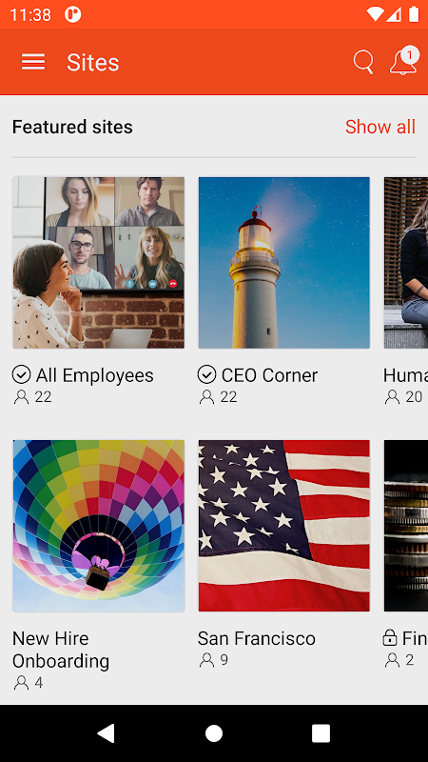428x762 pixels.
Task: Open American flag San Francisco thumbnail
Action: (283, 526)
